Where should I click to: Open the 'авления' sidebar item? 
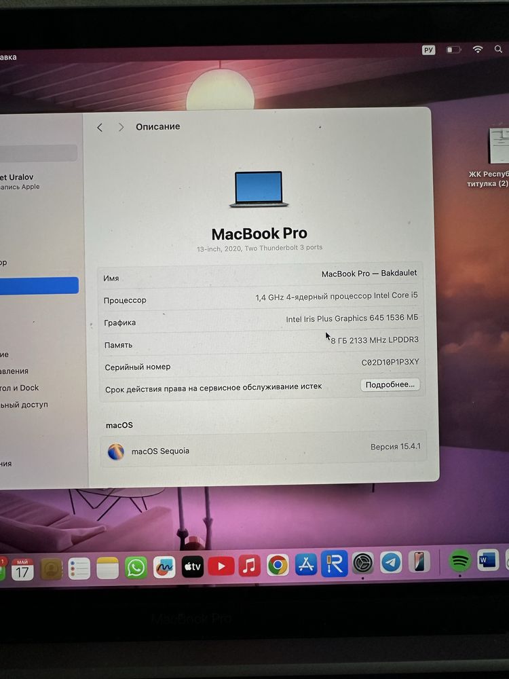click(14, 371)
